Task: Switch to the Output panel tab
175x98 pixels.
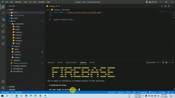Action: [x=60, y=63]
